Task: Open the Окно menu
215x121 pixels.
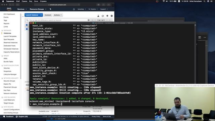Action: pos(36,1)
